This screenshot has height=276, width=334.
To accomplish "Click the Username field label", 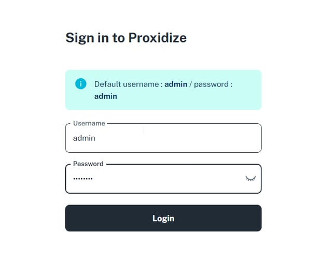I will pos(89,123).
